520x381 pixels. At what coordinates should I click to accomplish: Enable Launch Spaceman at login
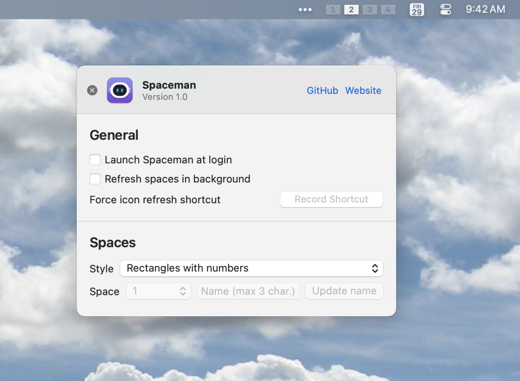pyautogui.click(x=95, y=160)
